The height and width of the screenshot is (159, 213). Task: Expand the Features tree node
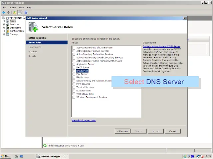(x=4, y=24)
